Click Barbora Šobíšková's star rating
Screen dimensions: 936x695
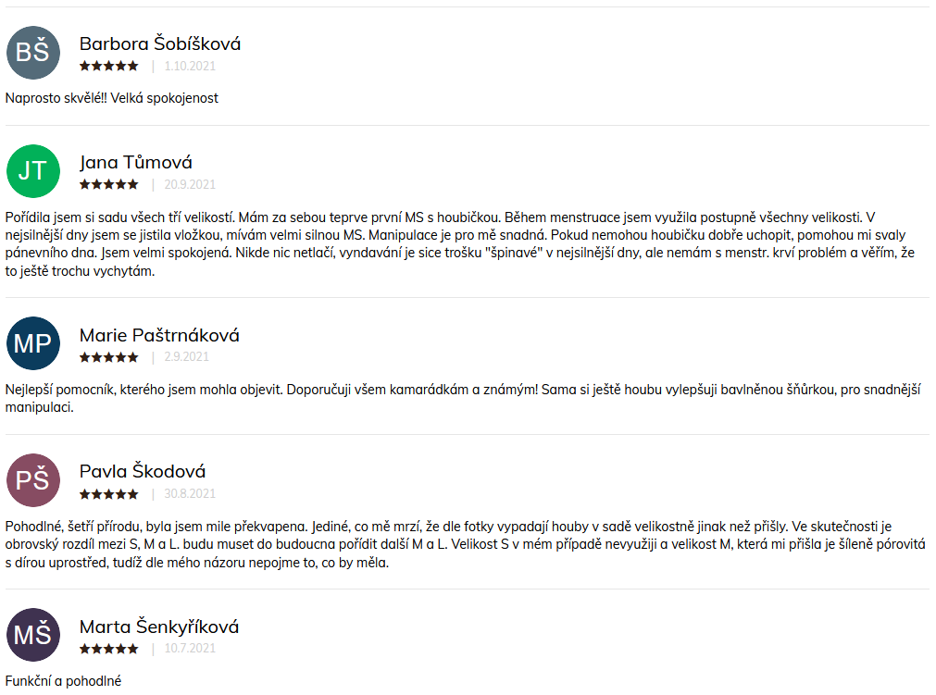[x=108, y=66]
